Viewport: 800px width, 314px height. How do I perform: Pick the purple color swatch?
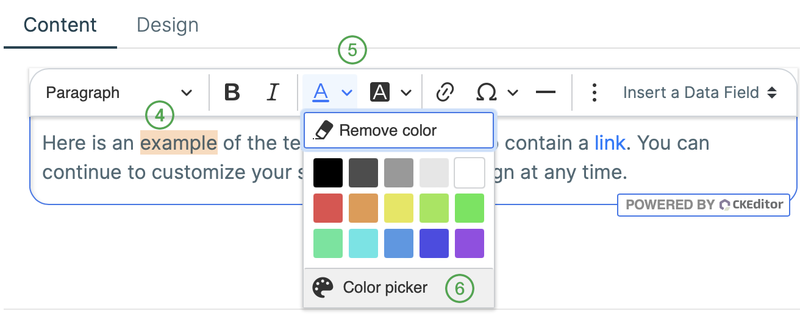pyautogui.click(x=470, y=243)
